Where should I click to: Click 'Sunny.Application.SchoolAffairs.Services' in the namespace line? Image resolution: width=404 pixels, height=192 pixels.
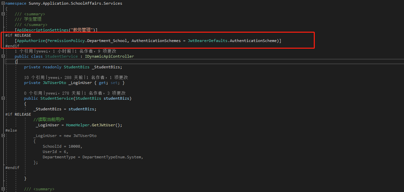pyautogui.click(x=76, y=4)
